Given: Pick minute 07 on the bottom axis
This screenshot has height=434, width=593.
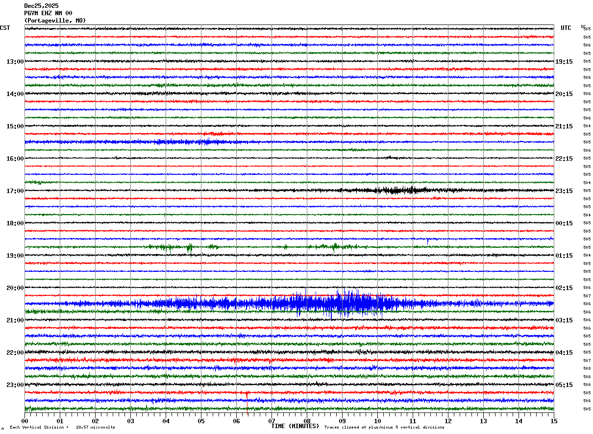Looking at the screenshot, I should point(272,421).
